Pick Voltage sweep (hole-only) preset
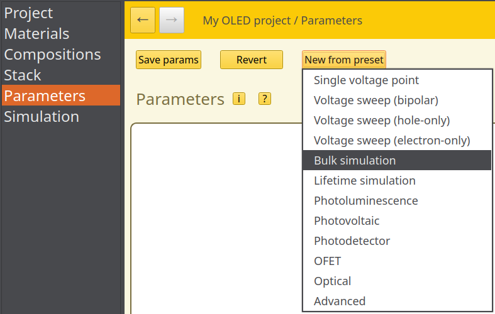 pos(381,121)
